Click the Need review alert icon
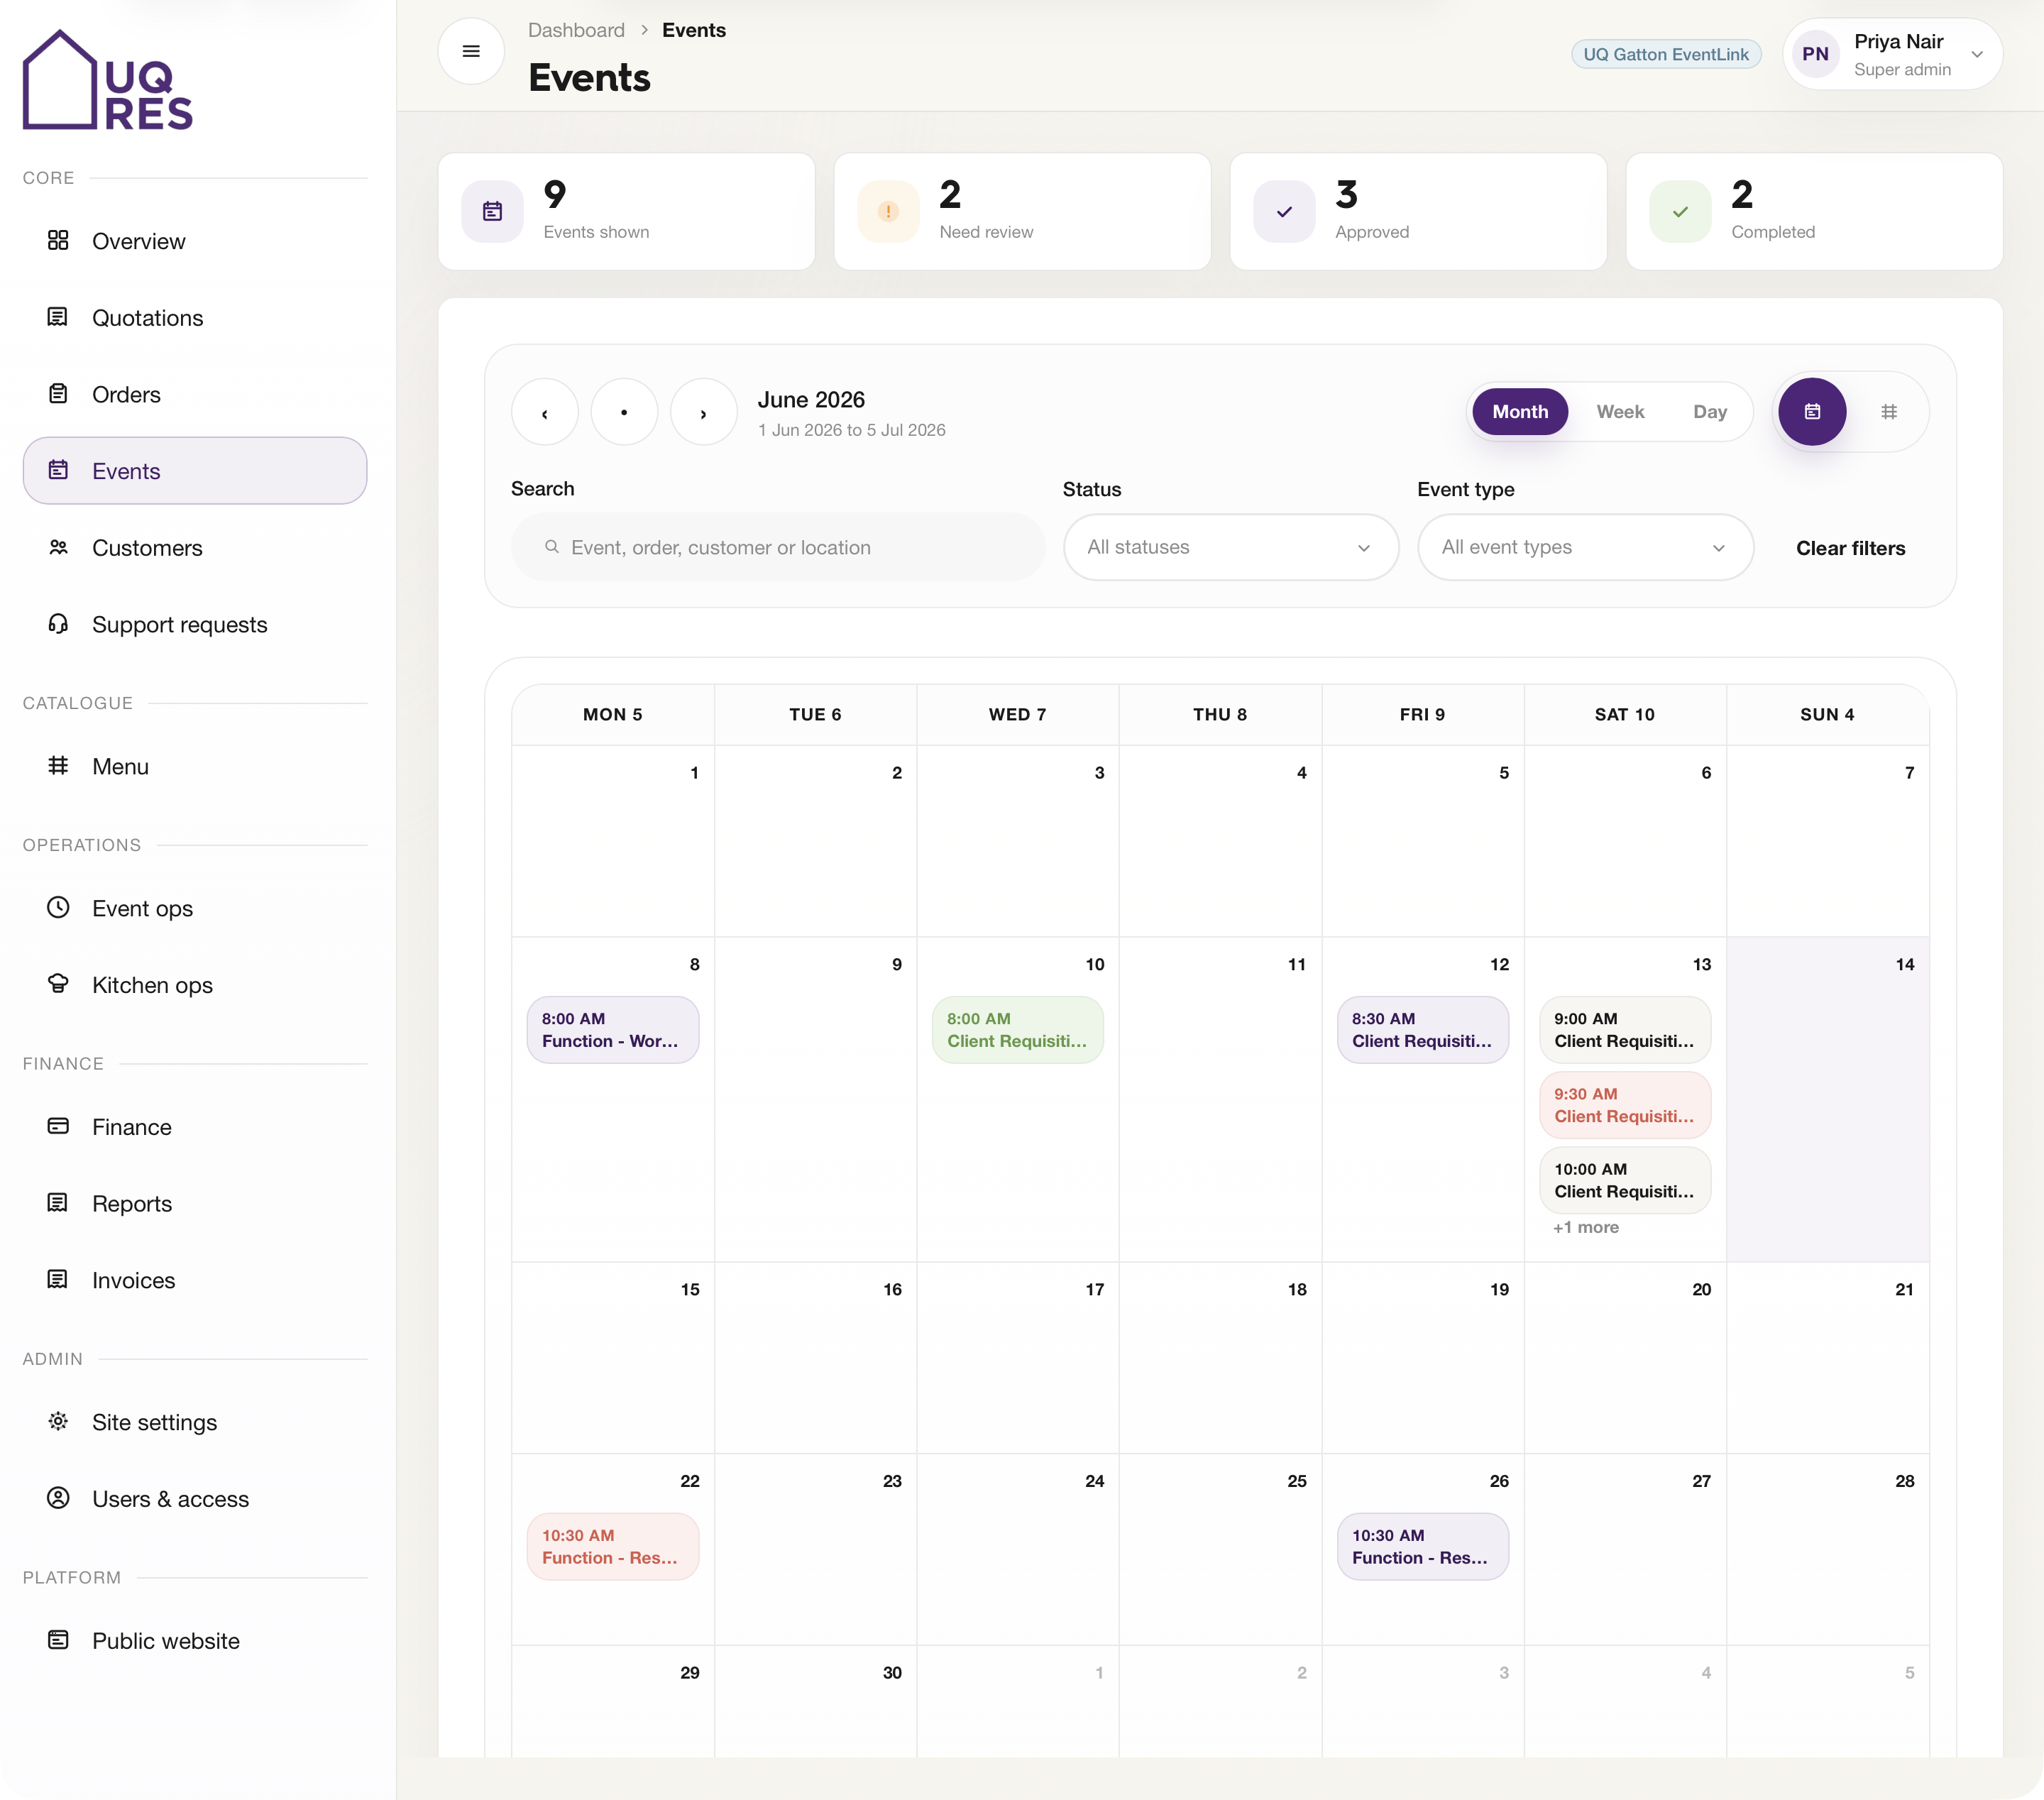The width and height of the screenshot is (2044, 1800). [888, 211]
